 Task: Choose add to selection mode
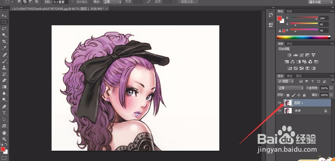point(25,2)
